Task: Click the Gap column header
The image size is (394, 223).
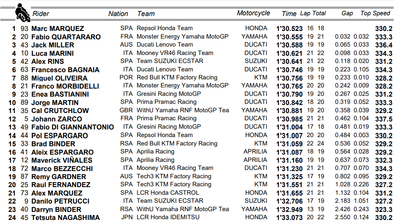Action: [347, 13]
